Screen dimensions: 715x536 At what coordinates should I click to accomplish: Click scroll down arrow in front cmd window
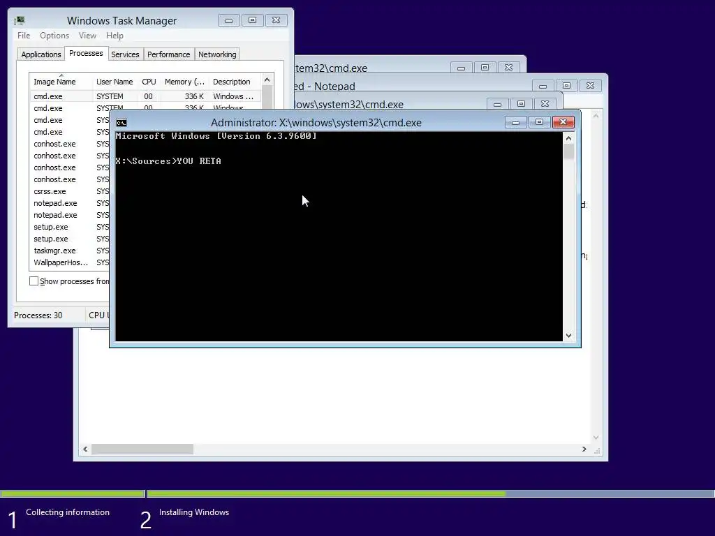coord(568,336)
